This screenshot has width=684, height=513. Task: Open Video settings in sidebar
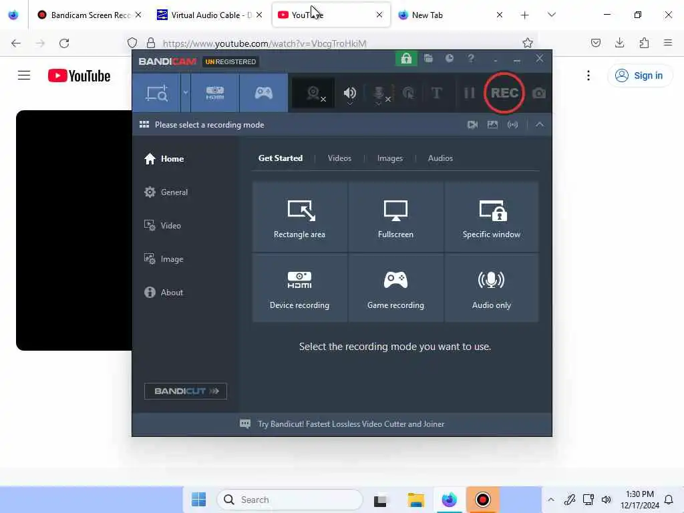(x=163, y=226)
